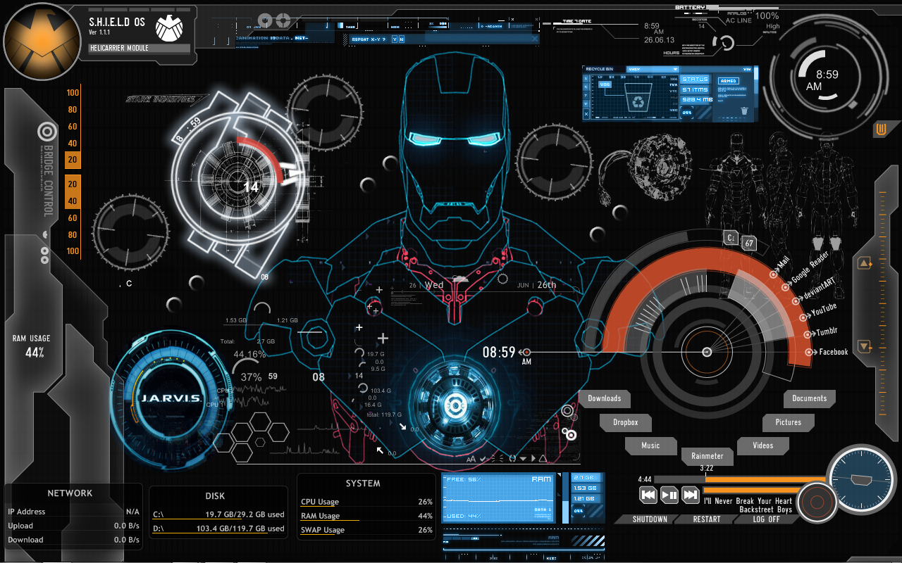The image size is (902, 563).
Task: Click the HELICARRIER MODULE label
Action: point(140,49)
